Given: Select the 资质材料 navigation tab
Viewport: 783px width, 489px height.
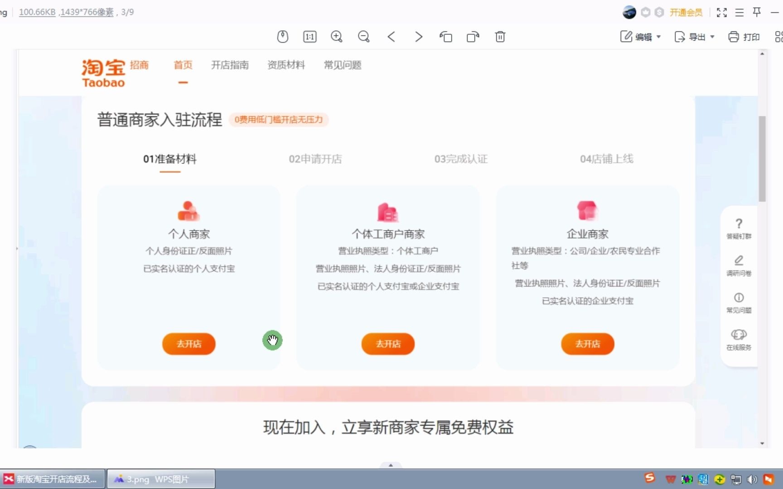Looking at the screenshot, I should point(286,65).
